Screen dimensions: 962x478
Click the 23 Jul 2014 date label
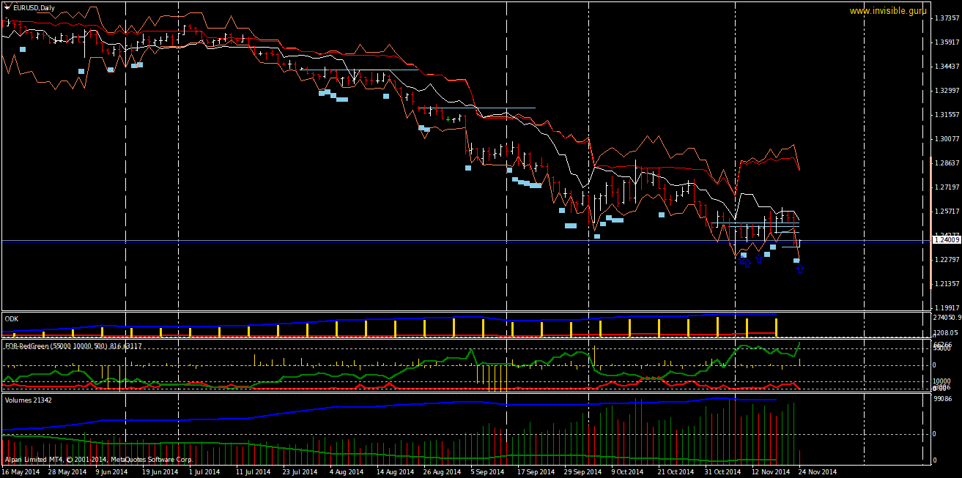pyautogui.click(x=300, y=472)
